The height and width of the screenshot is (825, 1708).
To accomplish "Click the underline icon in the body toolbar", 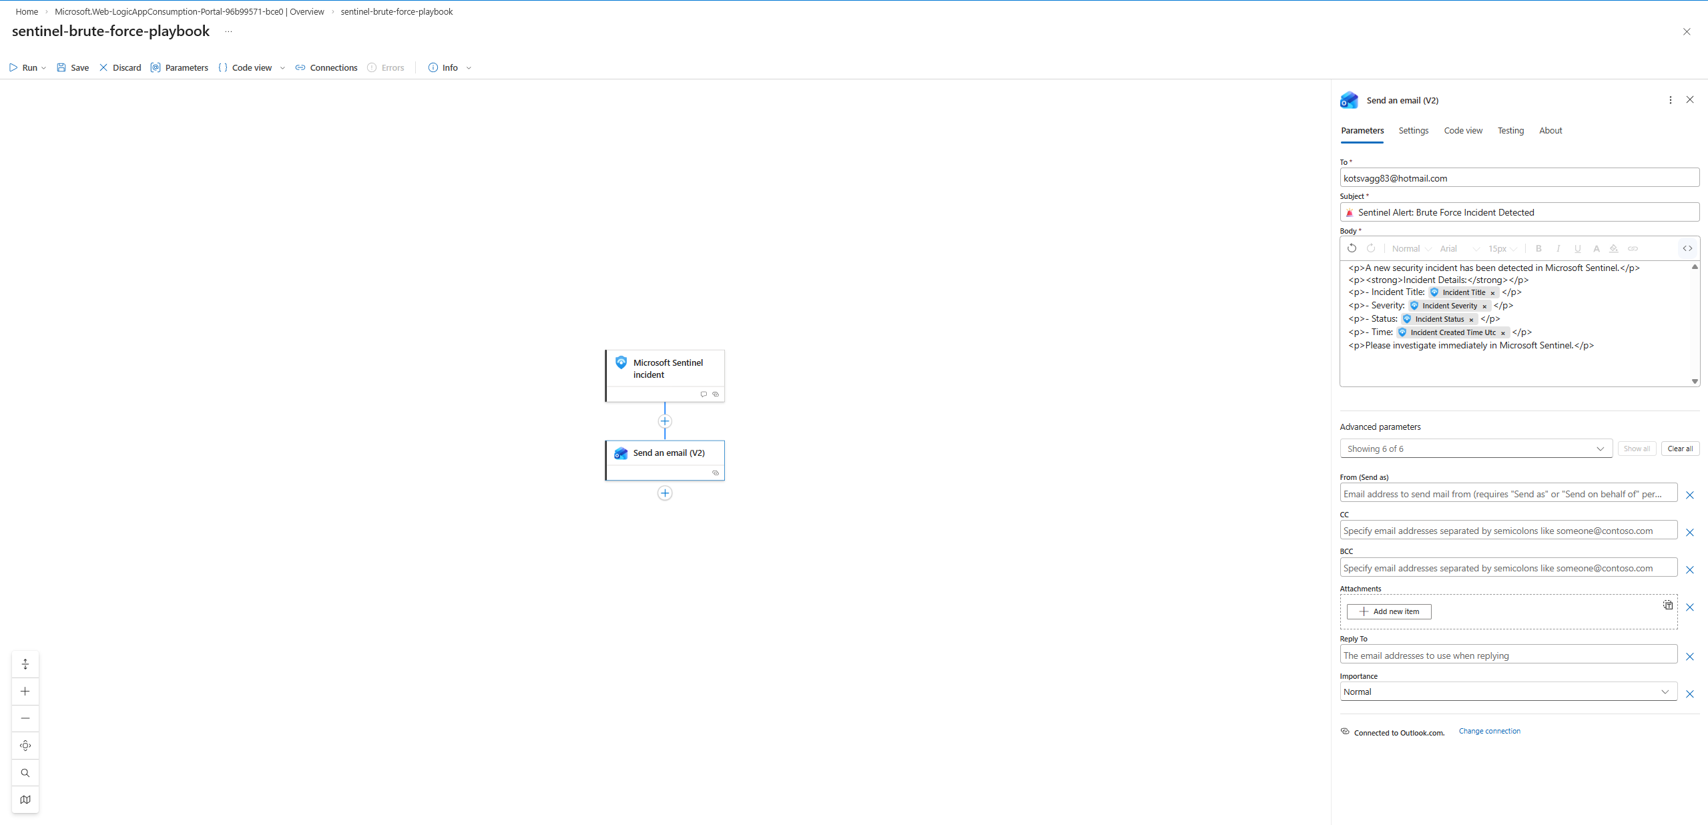I will coord(1577,248).
